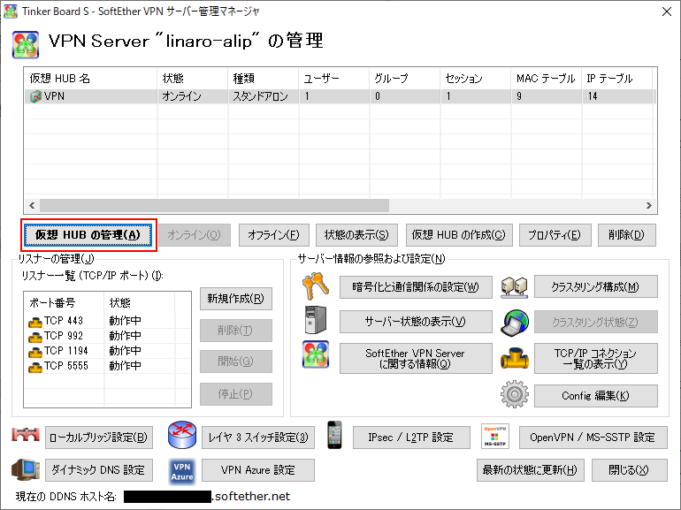Click the ポート番号 column header
Image resolution: width=681 pixels, height=510 pixels.
[x=65, y=302]
